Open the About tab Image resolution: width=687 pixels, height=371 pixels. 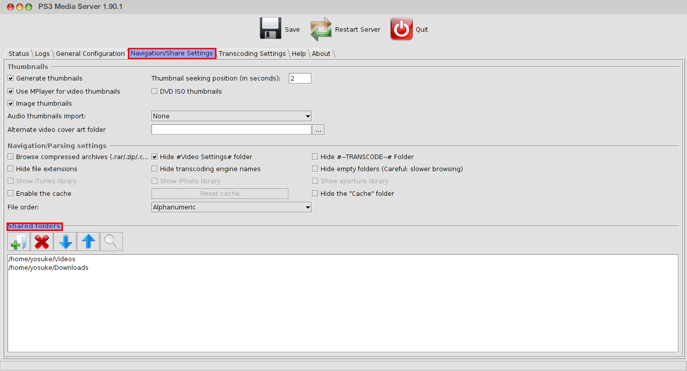coord(321,53)
